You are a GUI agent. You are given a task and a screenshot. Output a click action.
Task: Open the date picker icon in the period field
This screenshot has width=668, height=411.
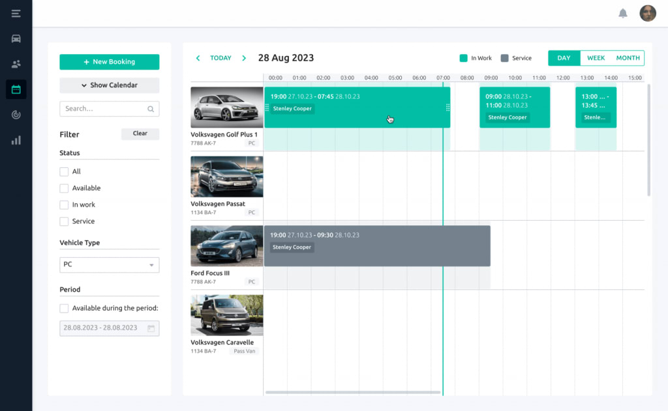click(x=151, y=328)
